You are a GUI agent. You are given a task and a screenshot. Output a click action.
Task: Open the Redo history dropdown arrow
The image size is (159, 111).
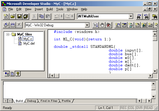[72, 16]
